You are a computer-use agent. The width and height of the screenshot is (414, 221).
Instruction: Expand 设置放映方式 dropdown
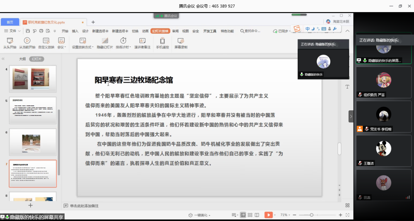click(93, 47)
